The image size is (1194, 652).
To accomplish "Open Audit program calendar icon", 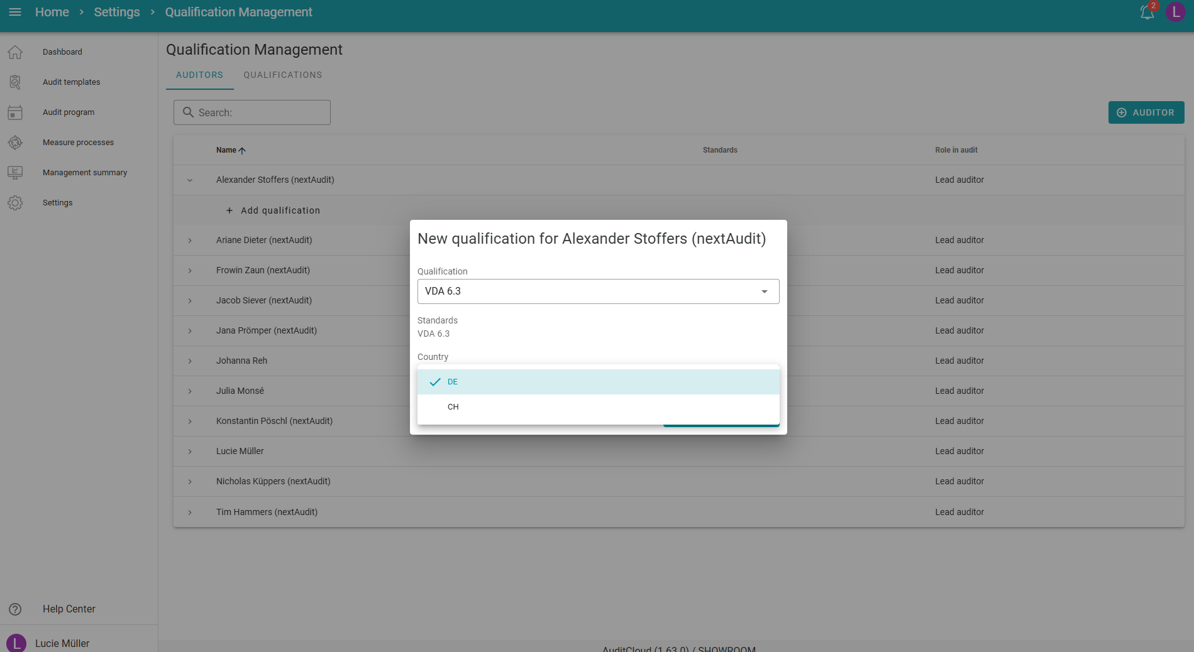I will pos(15,112).
